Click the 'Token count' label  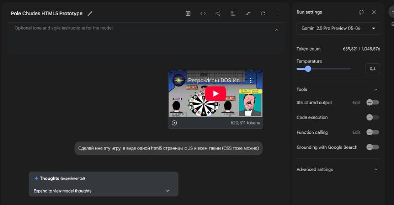coord(309,49)
